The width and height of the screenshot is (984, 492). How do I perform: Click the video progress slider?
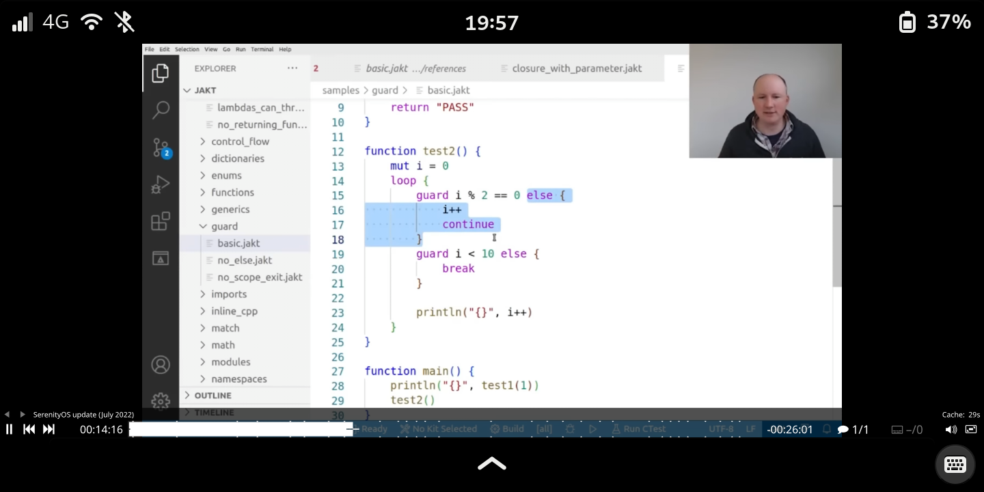coord(241,429)
